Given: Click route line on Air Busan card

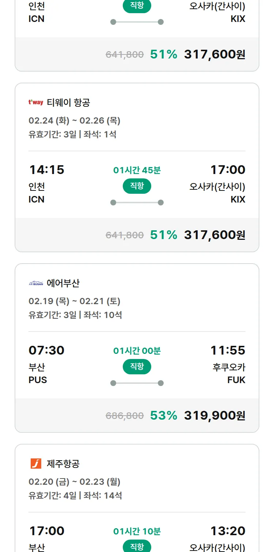Looking at the screenshot, I should pos(137,383).
